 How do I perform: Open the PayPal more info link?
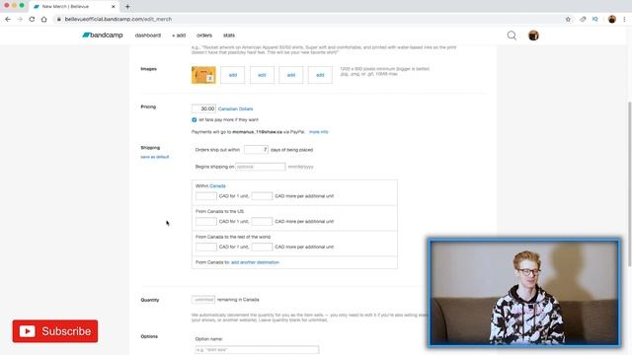(x=318, y=132)
